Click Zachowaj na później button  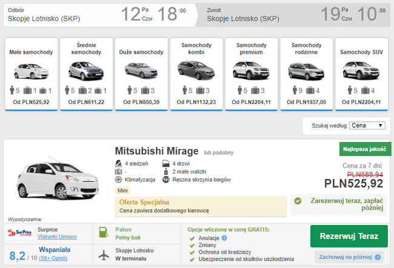[x=349, y=257]
